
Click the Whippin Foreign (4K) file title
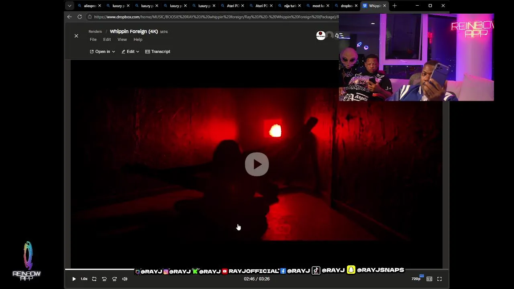134,32
